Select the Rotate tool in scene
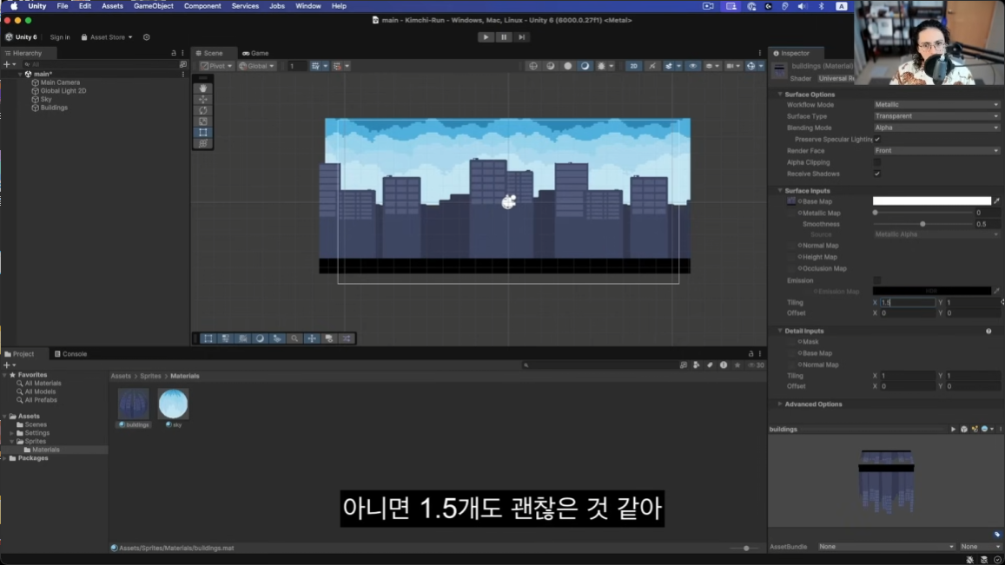This screenshot has height=565, width=1005. tap(203, 110)
